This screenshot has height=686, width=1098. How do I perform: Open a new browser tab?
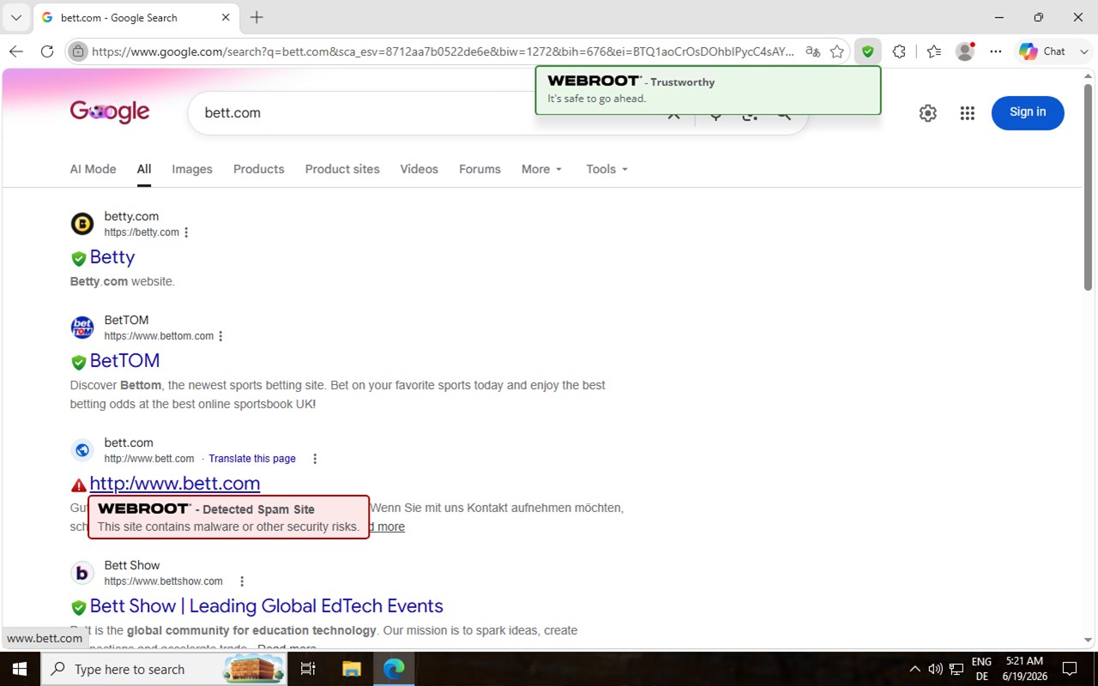click(x=256, y=17)
